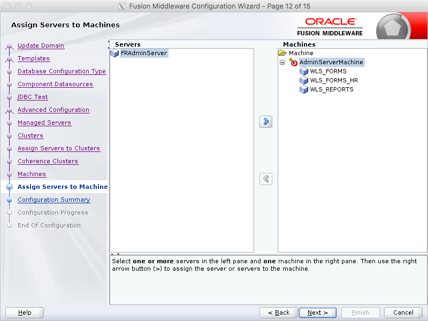Image resolution: width=428 pixels, height=321 pixels.
Task: Go to the Update Domain step
Action: click(x=41, y=45)
